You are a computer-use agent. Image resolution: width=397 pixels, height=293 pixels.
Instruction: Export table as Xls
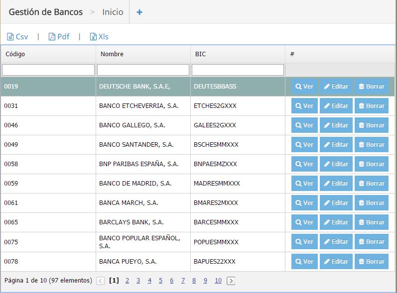pyautogui.click(x=99, y=37)
